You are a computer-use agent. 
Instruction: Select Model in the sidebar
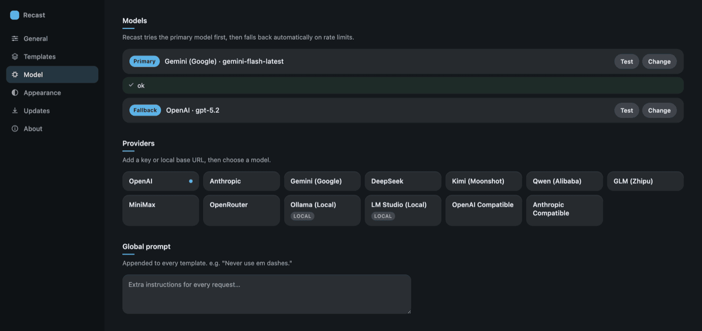coord(52,75)
